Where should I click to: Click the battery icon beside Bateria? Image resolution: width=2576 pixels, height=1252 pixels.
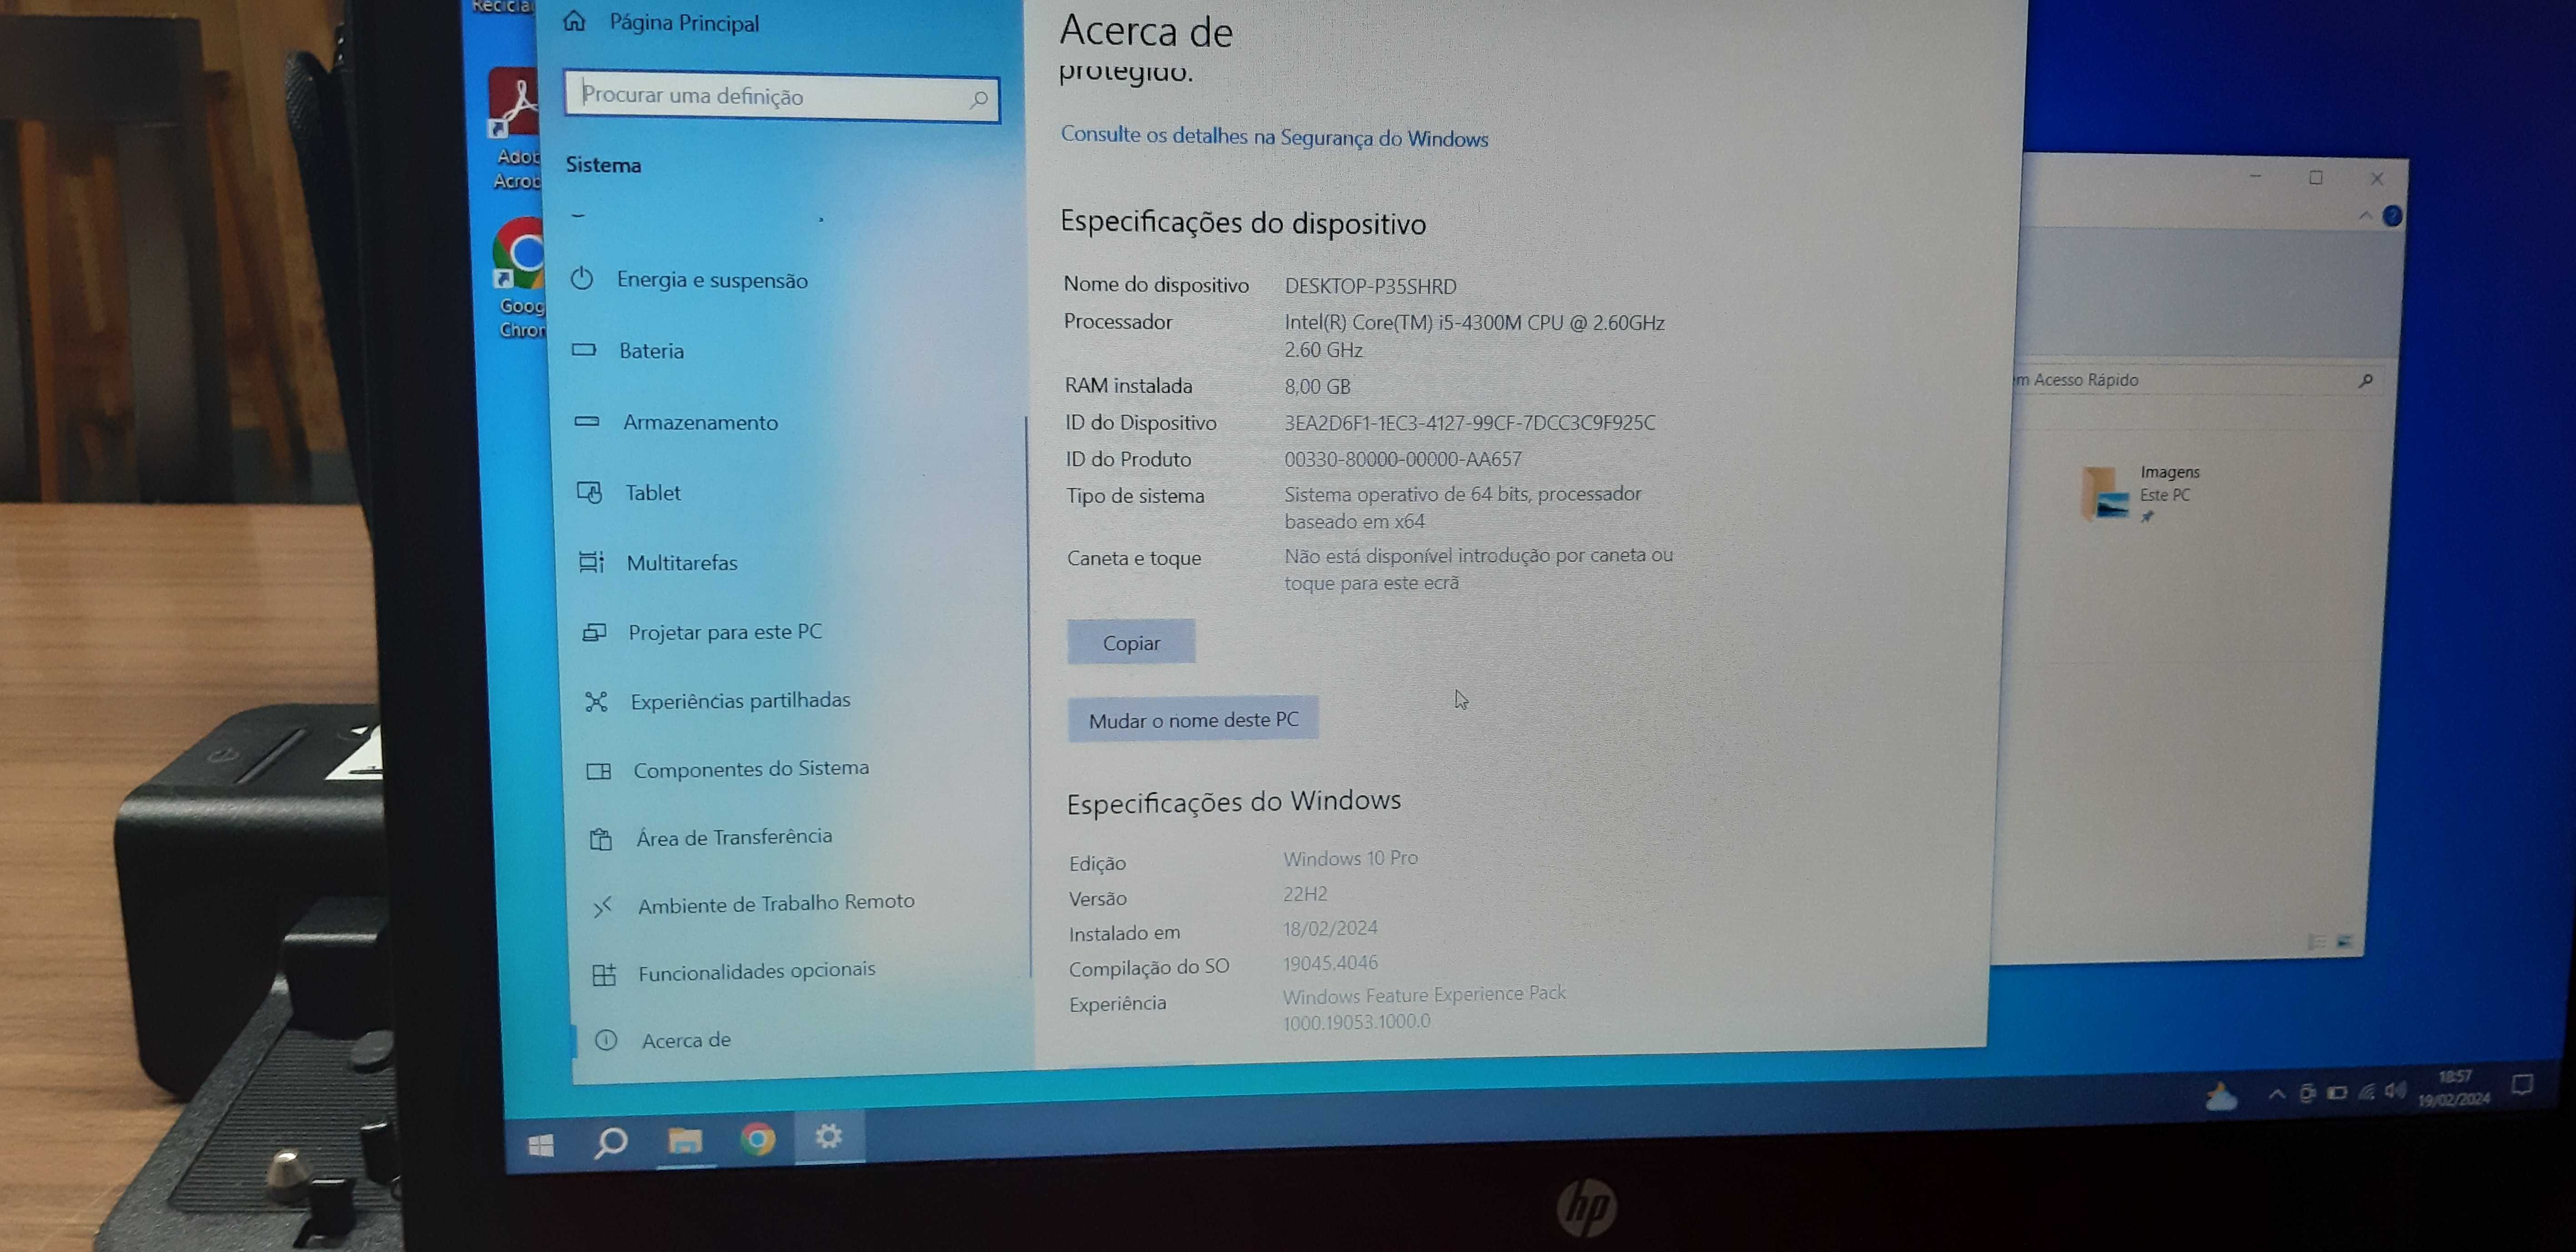click(x=584, y=350)
